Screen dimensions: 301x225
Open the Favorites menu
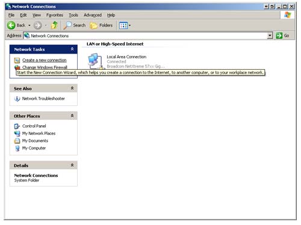click(x=55, y=15)
